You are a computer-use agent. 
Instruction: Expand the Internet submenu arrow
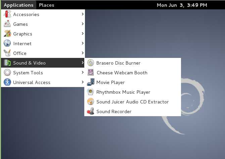point(82,44)
